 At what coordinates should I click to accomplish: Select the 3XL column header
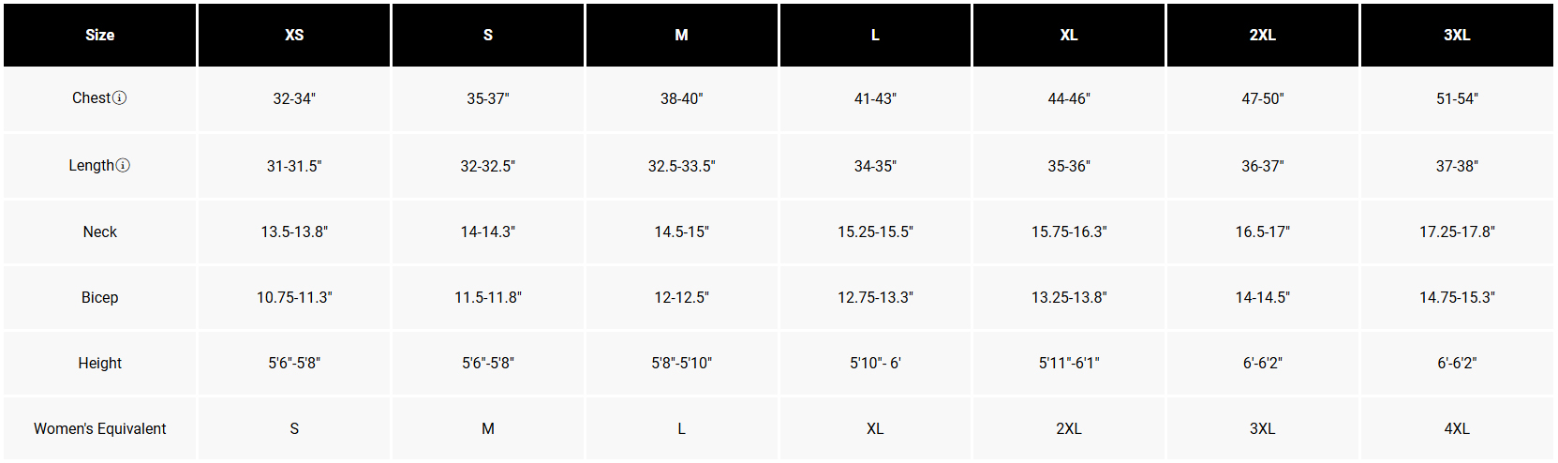(1457, 35)
